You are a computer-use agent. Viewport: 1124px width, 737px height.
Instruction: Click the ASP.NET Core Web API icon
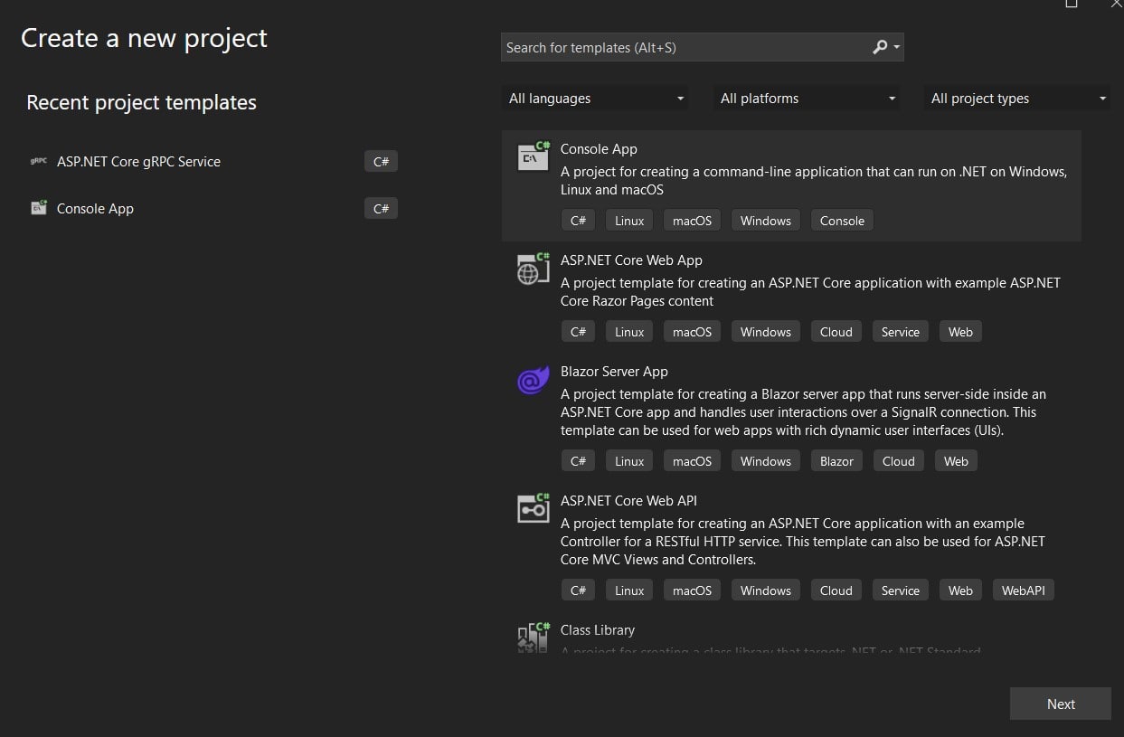click(x=534, y=508)
